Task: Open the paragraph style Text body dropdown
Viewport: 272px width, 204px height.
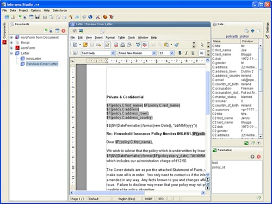Action: [113, 53]
